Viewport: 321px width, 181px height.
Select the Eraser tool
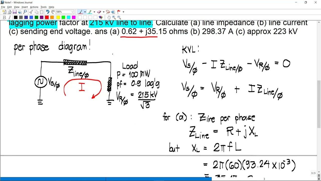(x=99, y=12)
